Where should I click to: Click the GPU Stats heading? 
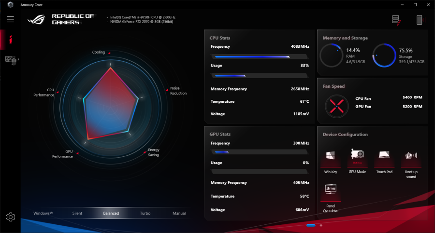[220, 134]
